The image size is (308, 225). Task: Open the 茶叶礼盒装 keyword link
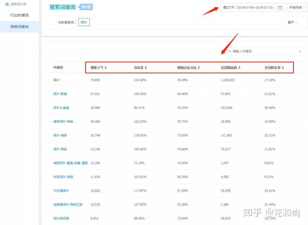point(60,107)
